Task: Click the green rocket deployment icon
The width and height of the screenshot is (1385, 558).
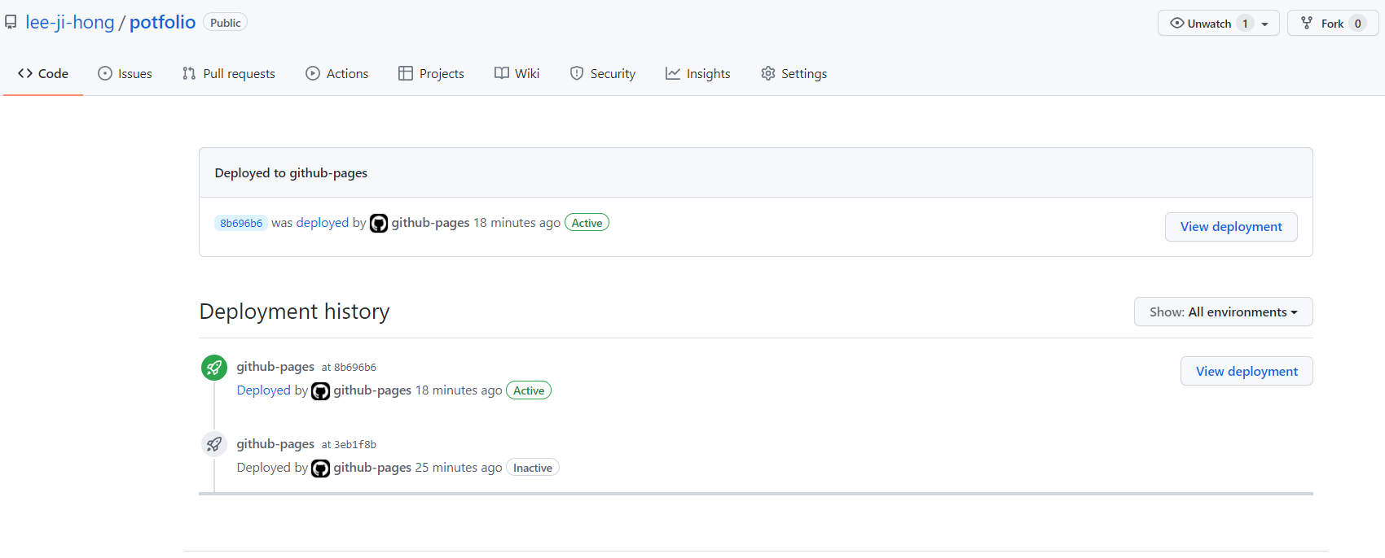Action: coord(214,368)
